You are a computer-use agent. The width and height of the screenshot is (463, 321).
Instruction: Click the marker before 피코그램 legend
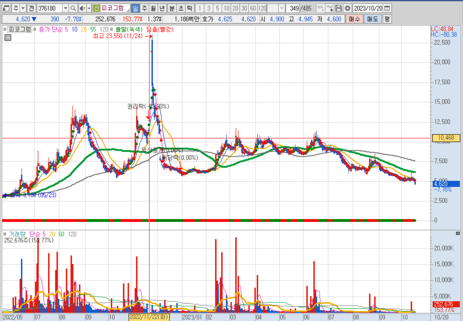[x=4, y=29]
